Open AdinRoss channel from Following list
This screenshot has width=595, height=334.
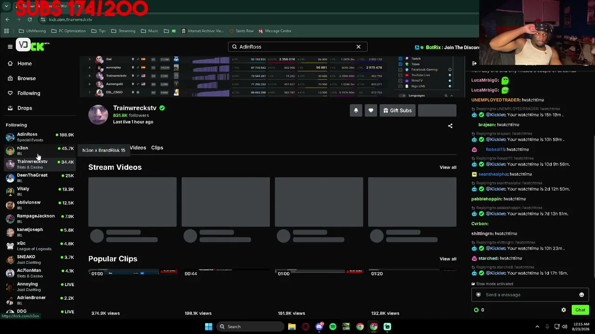click(x=40, y=137)
